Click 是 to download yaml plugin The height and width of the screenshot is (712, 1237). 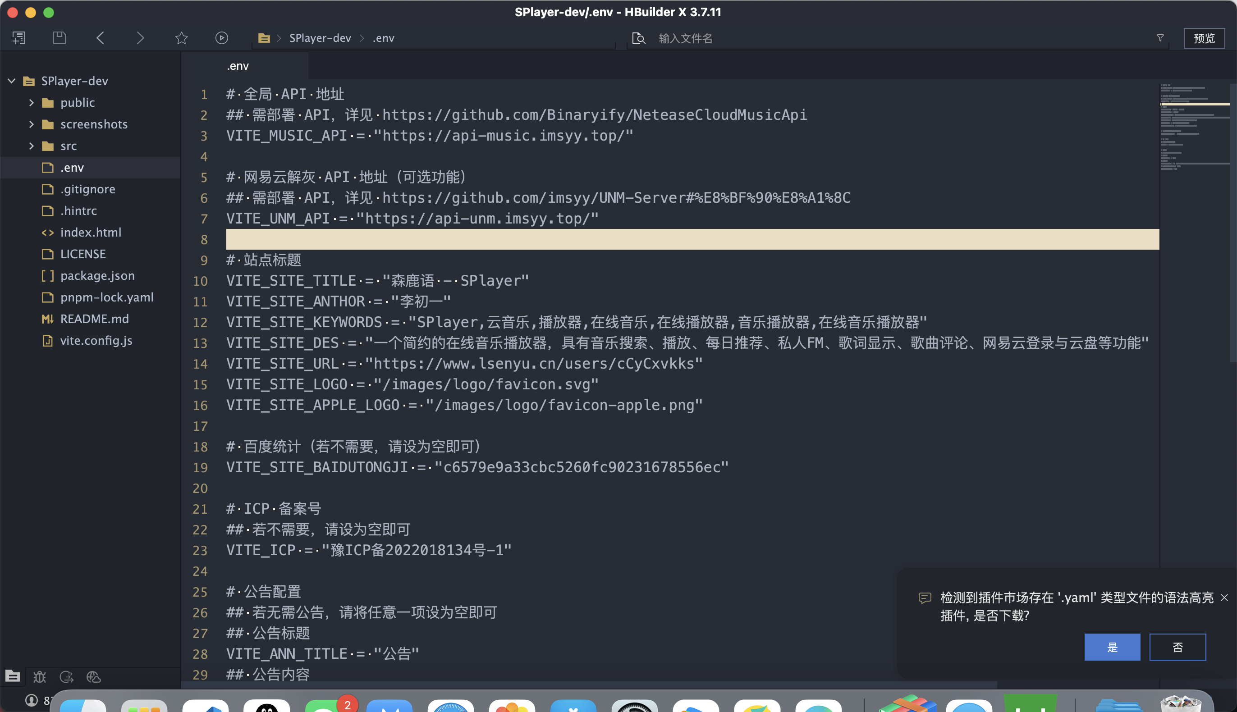[x=1112, y=647]
